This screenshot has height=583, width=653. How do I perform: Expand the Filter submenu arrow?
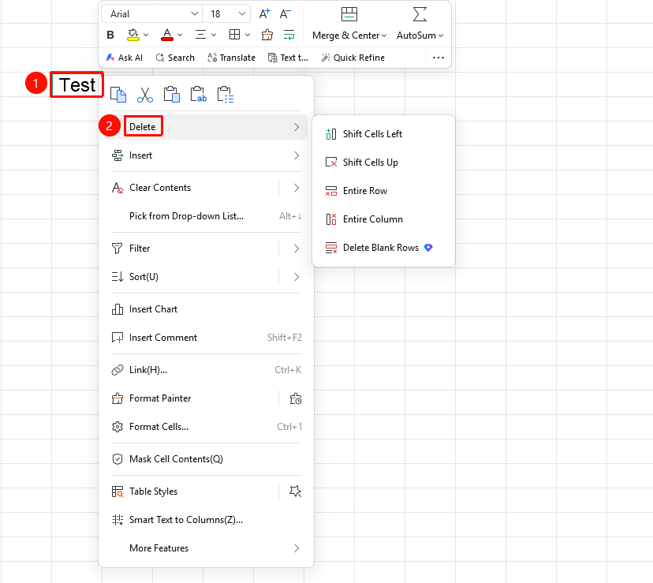(297, 249)
